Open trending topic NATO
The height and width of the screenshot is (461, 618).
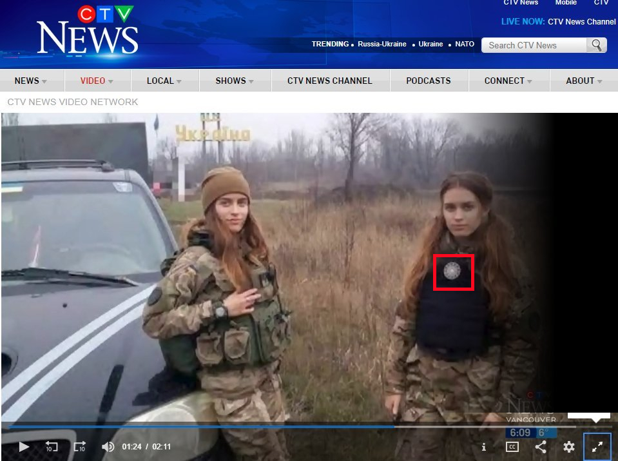click(x=465, y=44)
